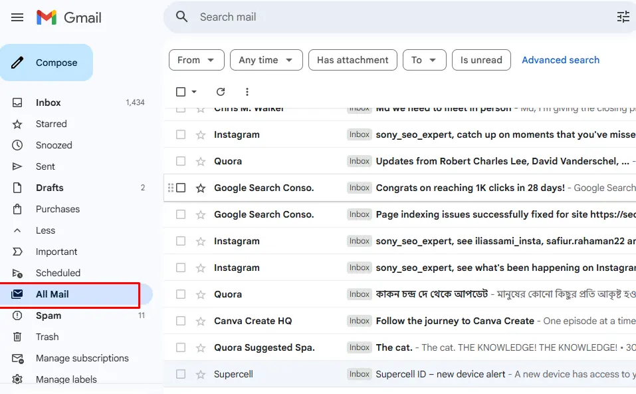This screenshot has height=394, width=636.
Task: Star the email from Canva Create HQ
Action: tap(199, 320)
